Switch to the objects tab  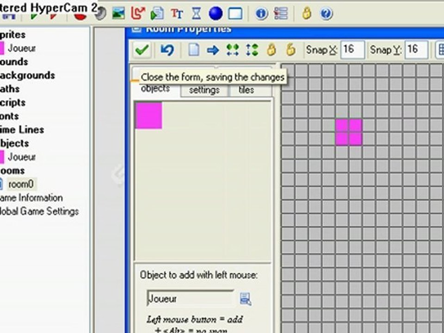tap(155, 89)
